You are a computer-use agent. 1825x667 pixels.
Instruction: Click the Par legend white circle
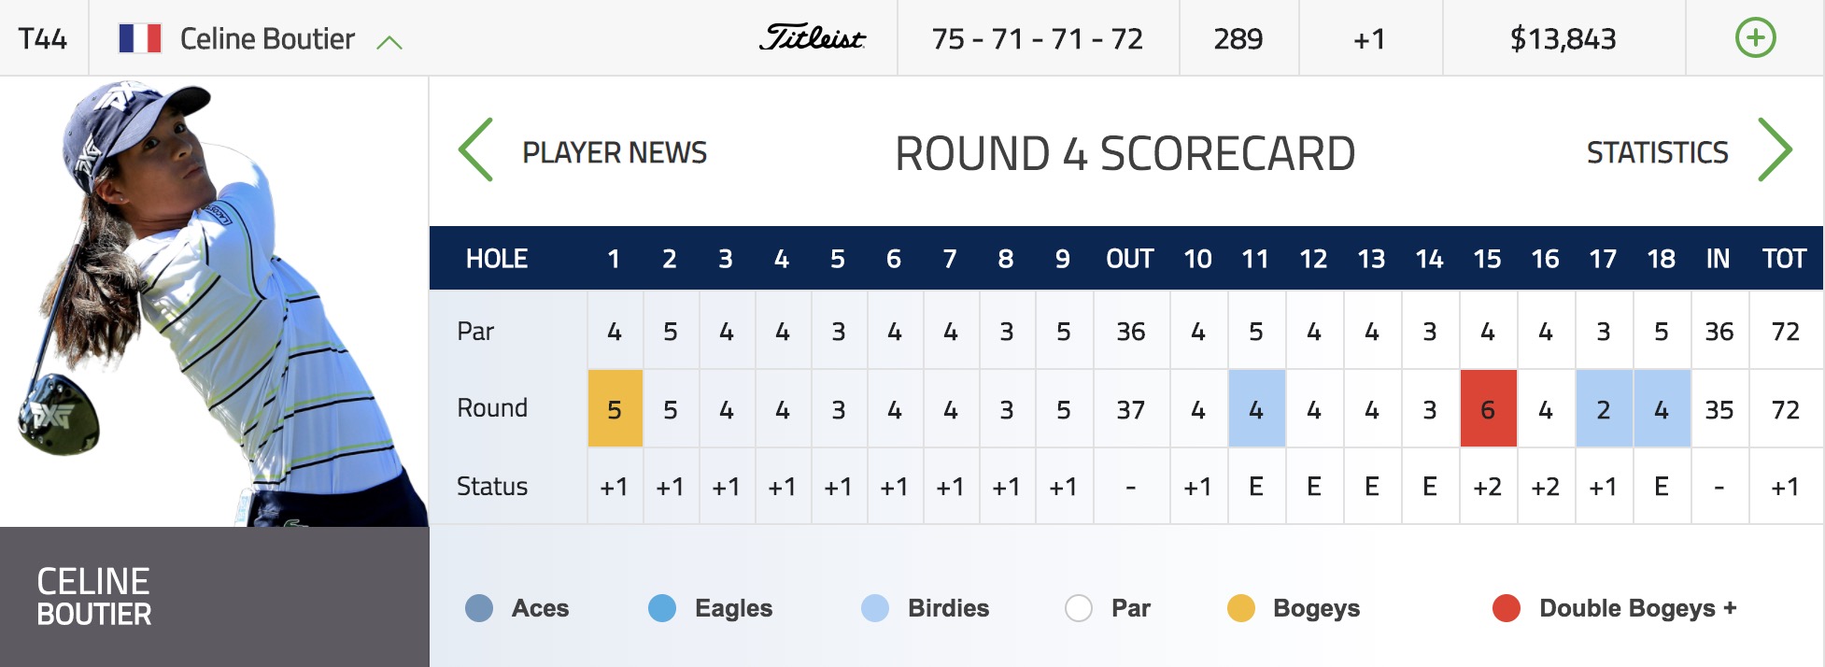pos(1079,608)
